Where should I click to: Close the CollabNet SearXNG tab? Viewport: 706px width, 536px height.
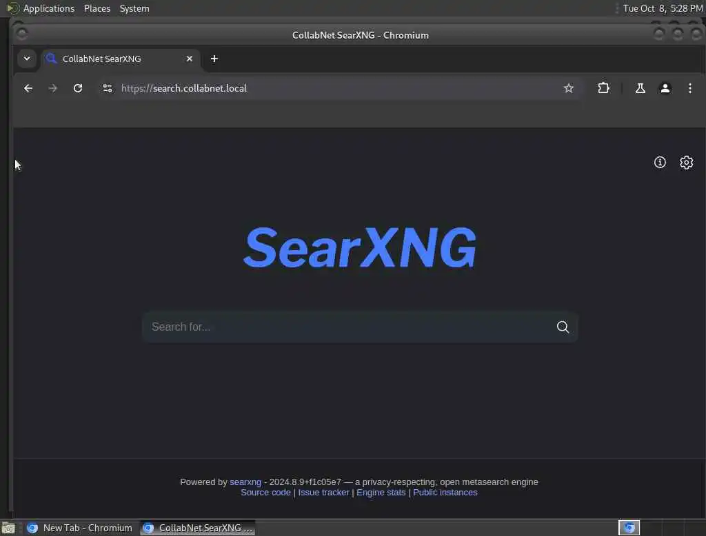[x=190, y=59]
